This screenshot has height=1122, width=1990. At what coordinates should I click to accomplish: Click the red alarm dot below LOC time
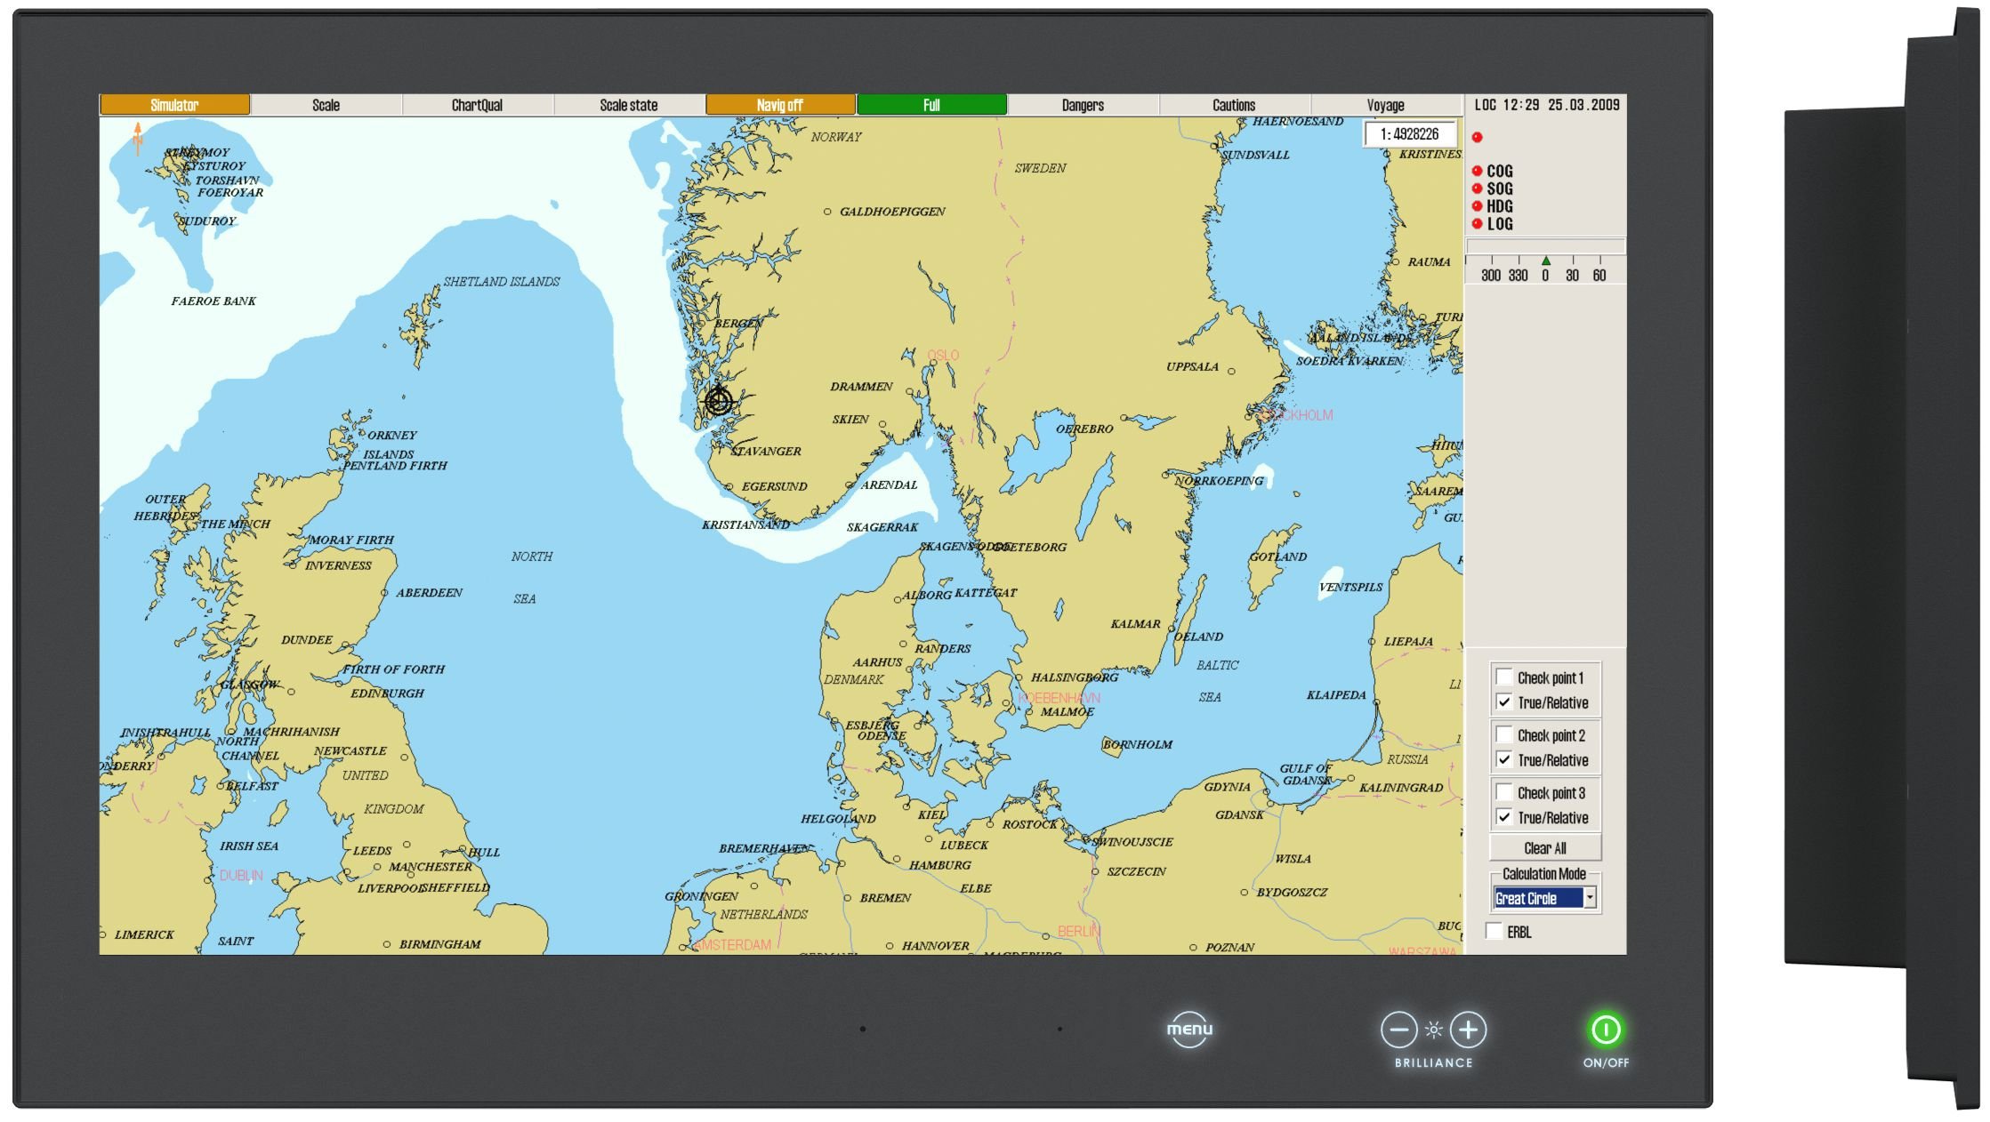point(1477,137)
